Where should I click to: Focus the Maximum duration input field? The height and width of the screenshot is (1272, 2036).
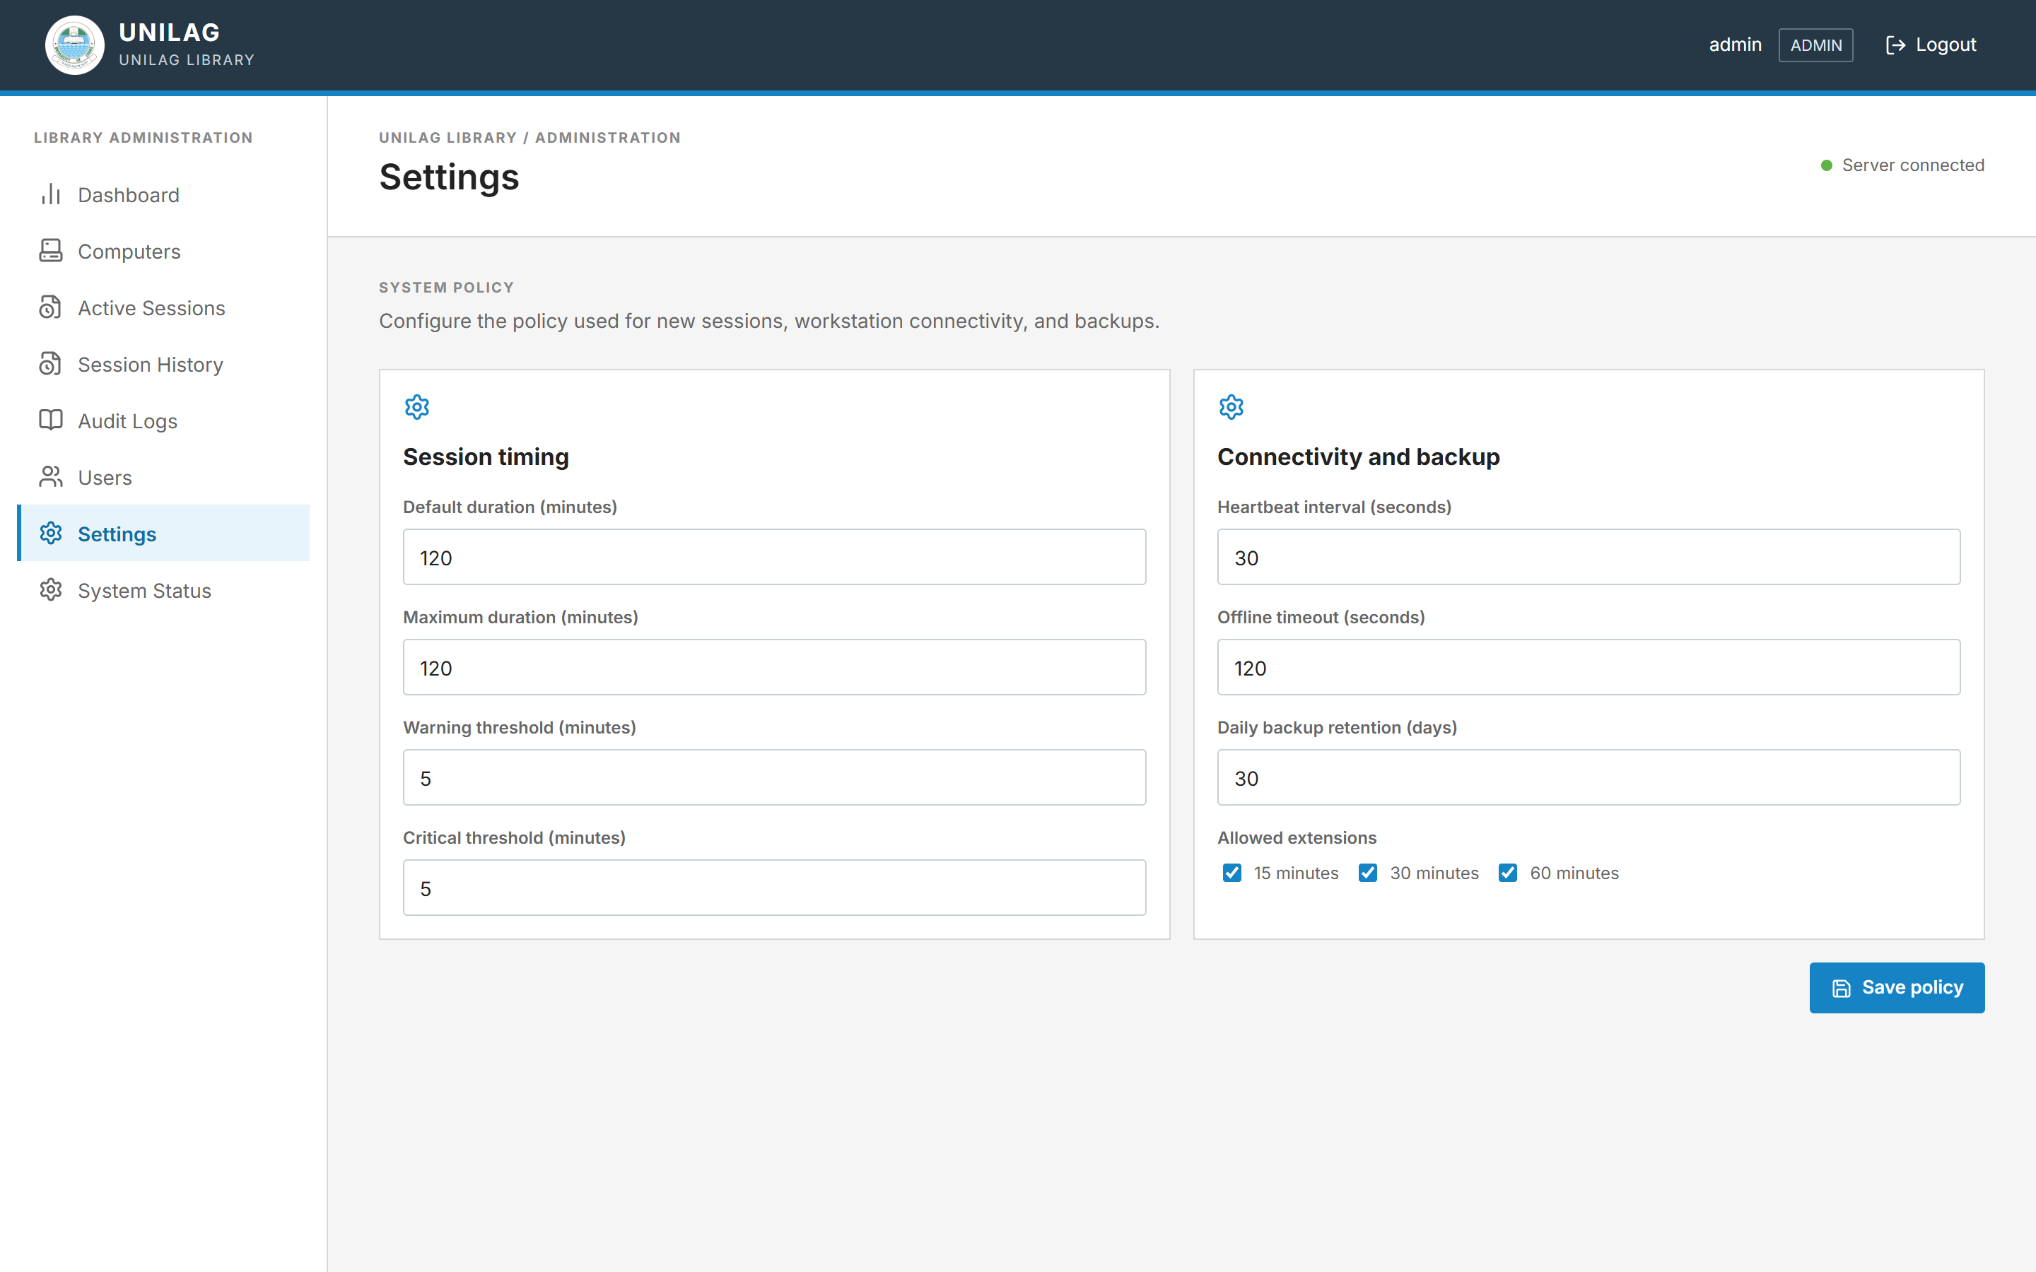pyautogui.click(x=774, y=667)
